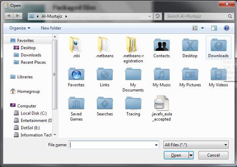This screenshot has width=237, height=167.
Task: Click the navigation pane scroll up arrow
Action: [x=55, y=37]
